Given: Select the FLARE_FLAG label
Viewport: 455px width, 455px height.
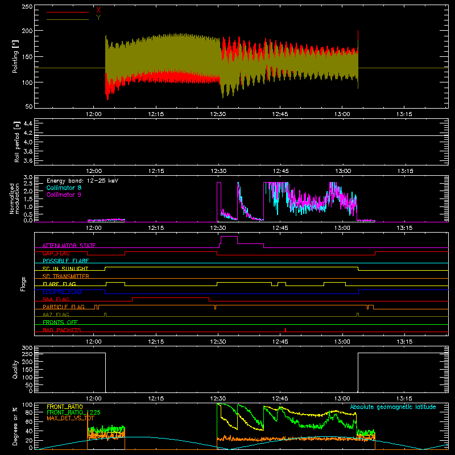Looking at the screenshot, I should pos(59,284).
